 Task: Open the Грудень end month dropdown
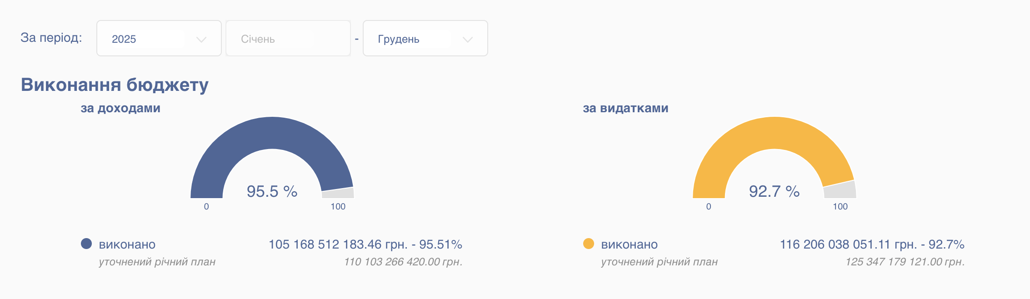pos(425,39)
